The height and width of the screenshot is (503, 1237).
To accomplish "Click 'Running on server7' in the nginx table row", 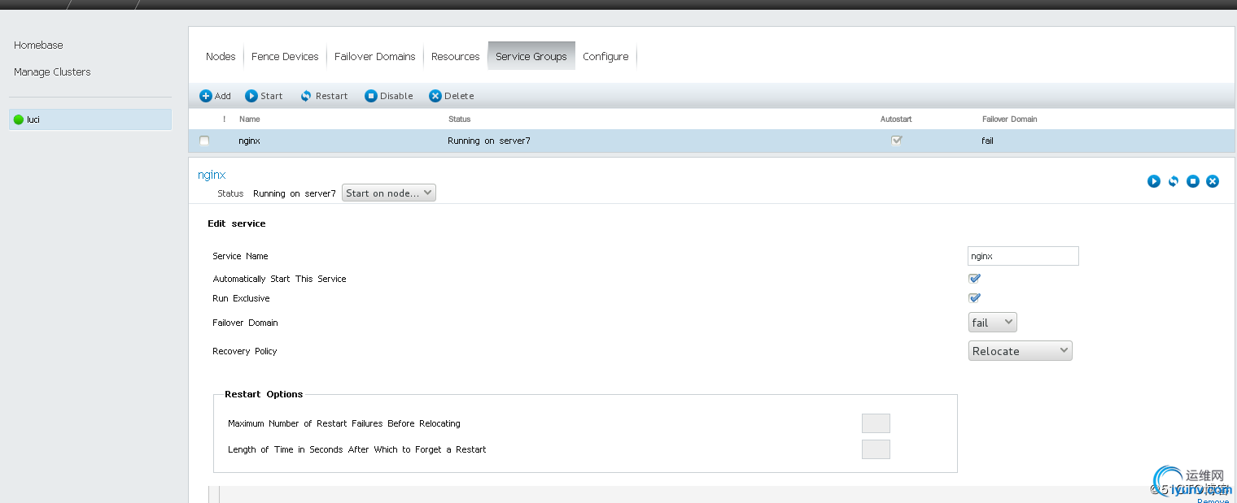I will pos(489,141).
